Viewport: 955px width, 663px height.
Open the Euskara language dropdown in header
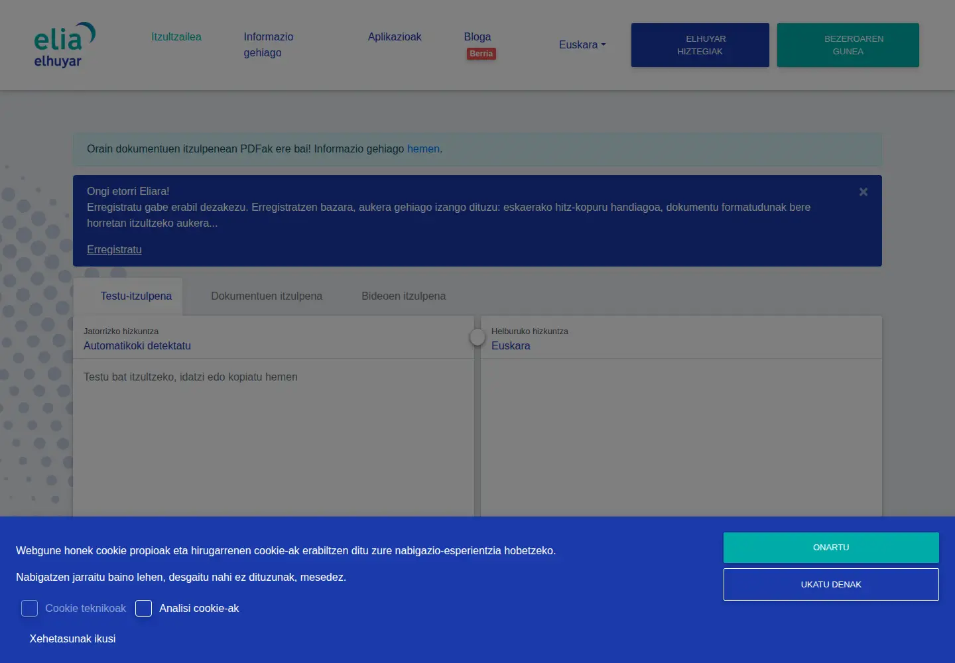[x=582, y=44]
